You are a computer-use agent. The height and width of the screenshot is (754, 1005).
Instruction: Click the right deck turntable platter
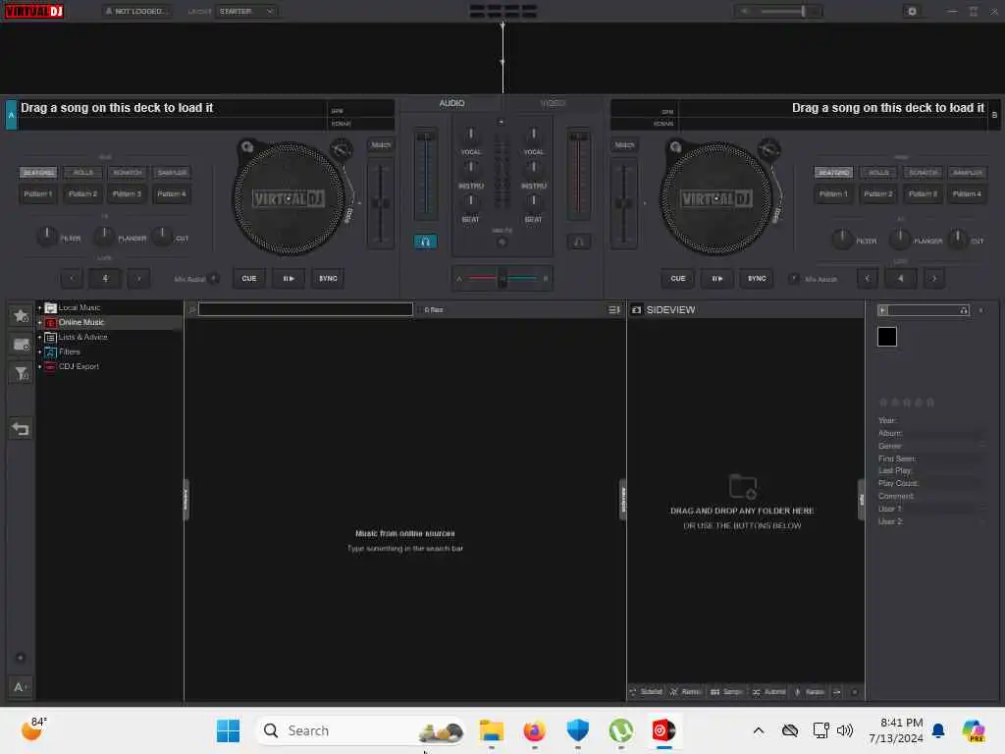tap(715, 198)
